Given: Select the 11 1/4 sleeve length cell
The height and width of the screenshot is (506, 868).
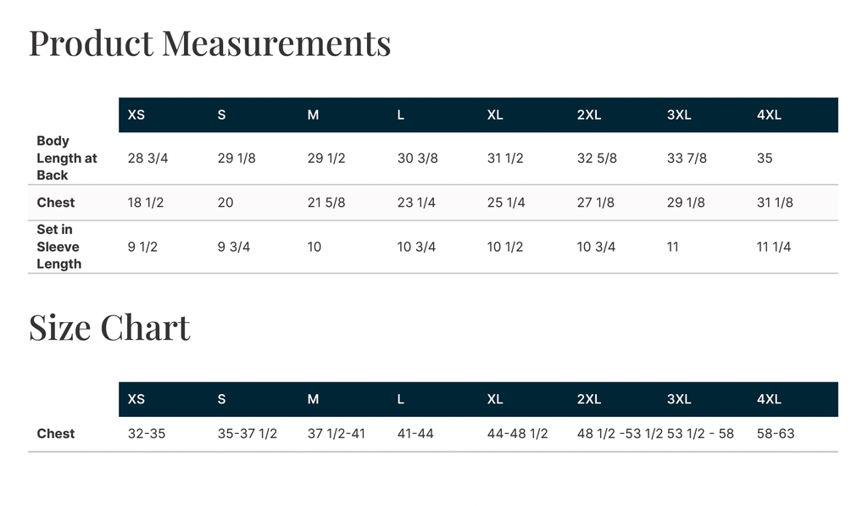Looking at the screenshot, I should point(774,247).
